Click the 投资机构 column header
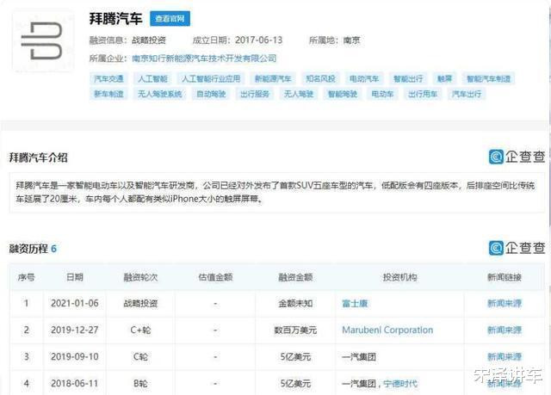 pos(399,277)
